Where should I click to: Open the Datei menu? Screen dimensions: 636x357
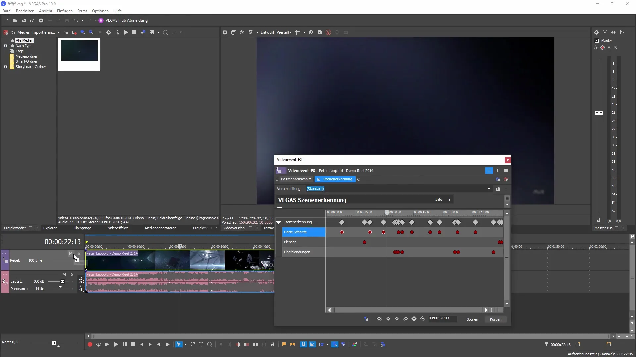click(x=7, y=11)
